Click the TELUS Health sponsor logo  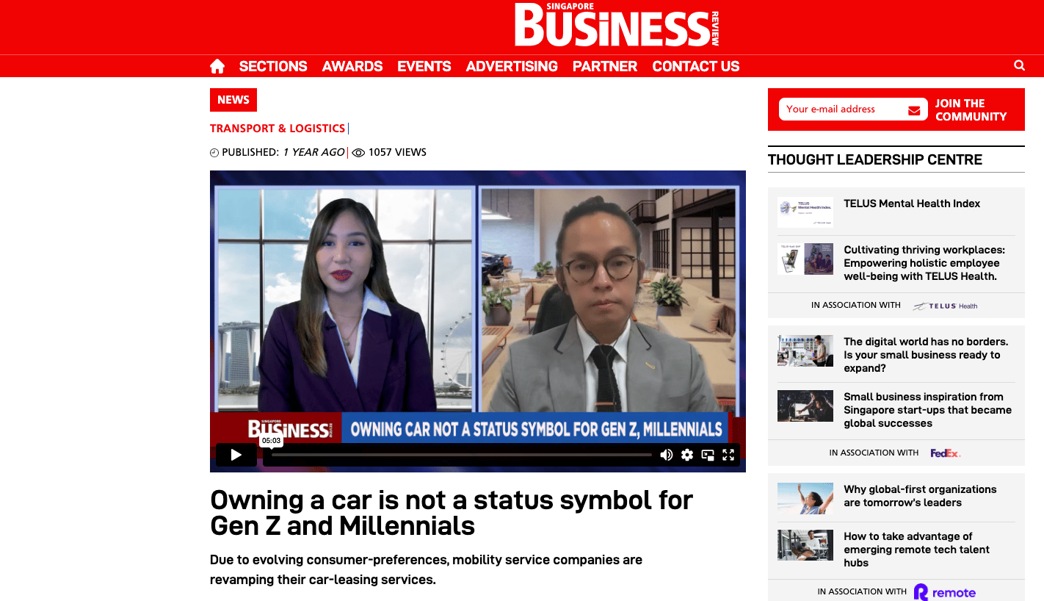(946, 306)
